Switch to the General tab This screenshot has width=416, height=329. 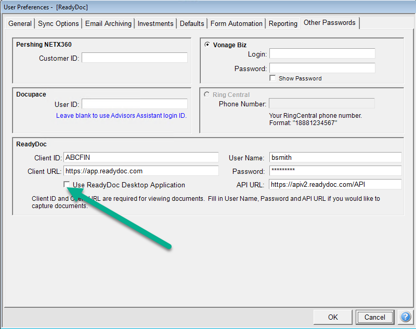(x=20, y=23)
